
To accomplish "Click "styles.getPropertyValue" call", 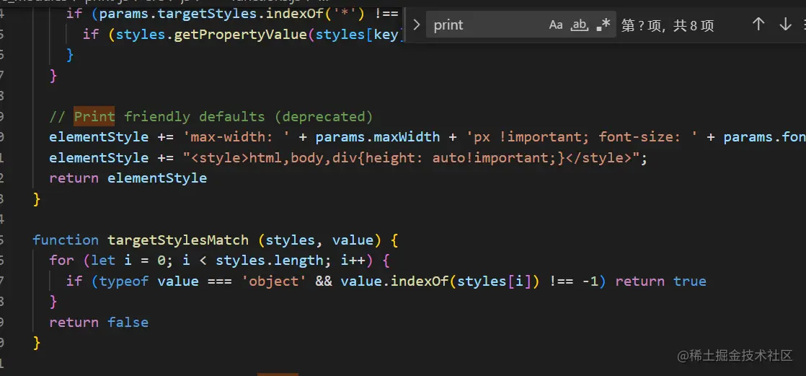I will click(x=211, y=35).
